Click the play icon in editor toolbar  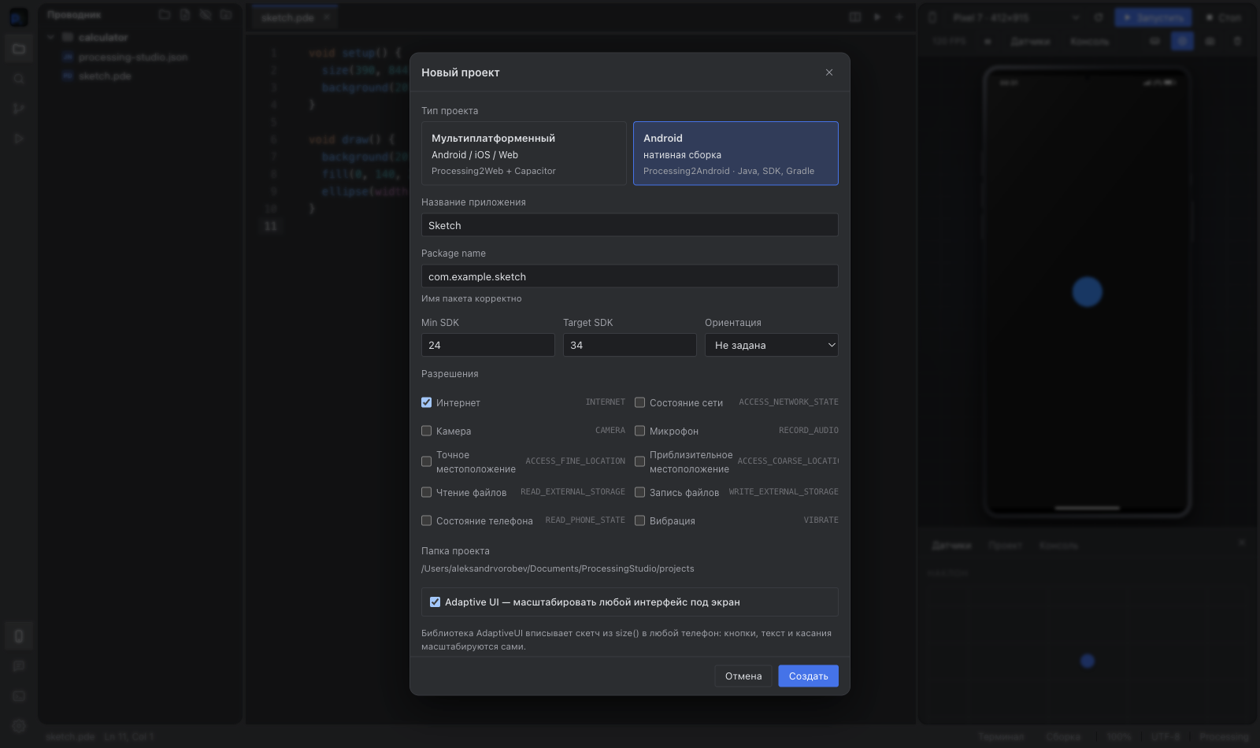pyautogui.click(x=877, y=17)
